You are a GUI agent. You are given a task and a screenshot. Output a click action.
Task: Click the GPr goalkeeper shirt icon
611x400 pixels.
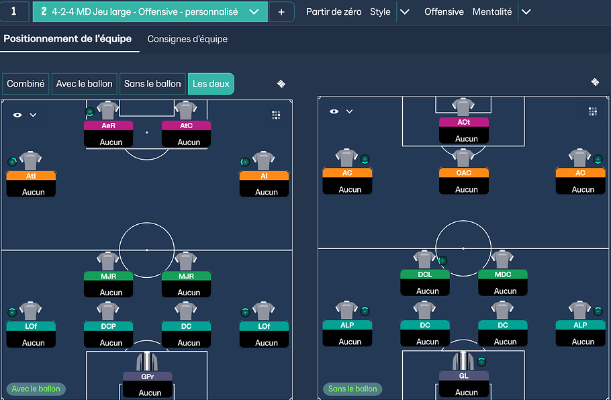pyautogui.click(x=147, y=362)
